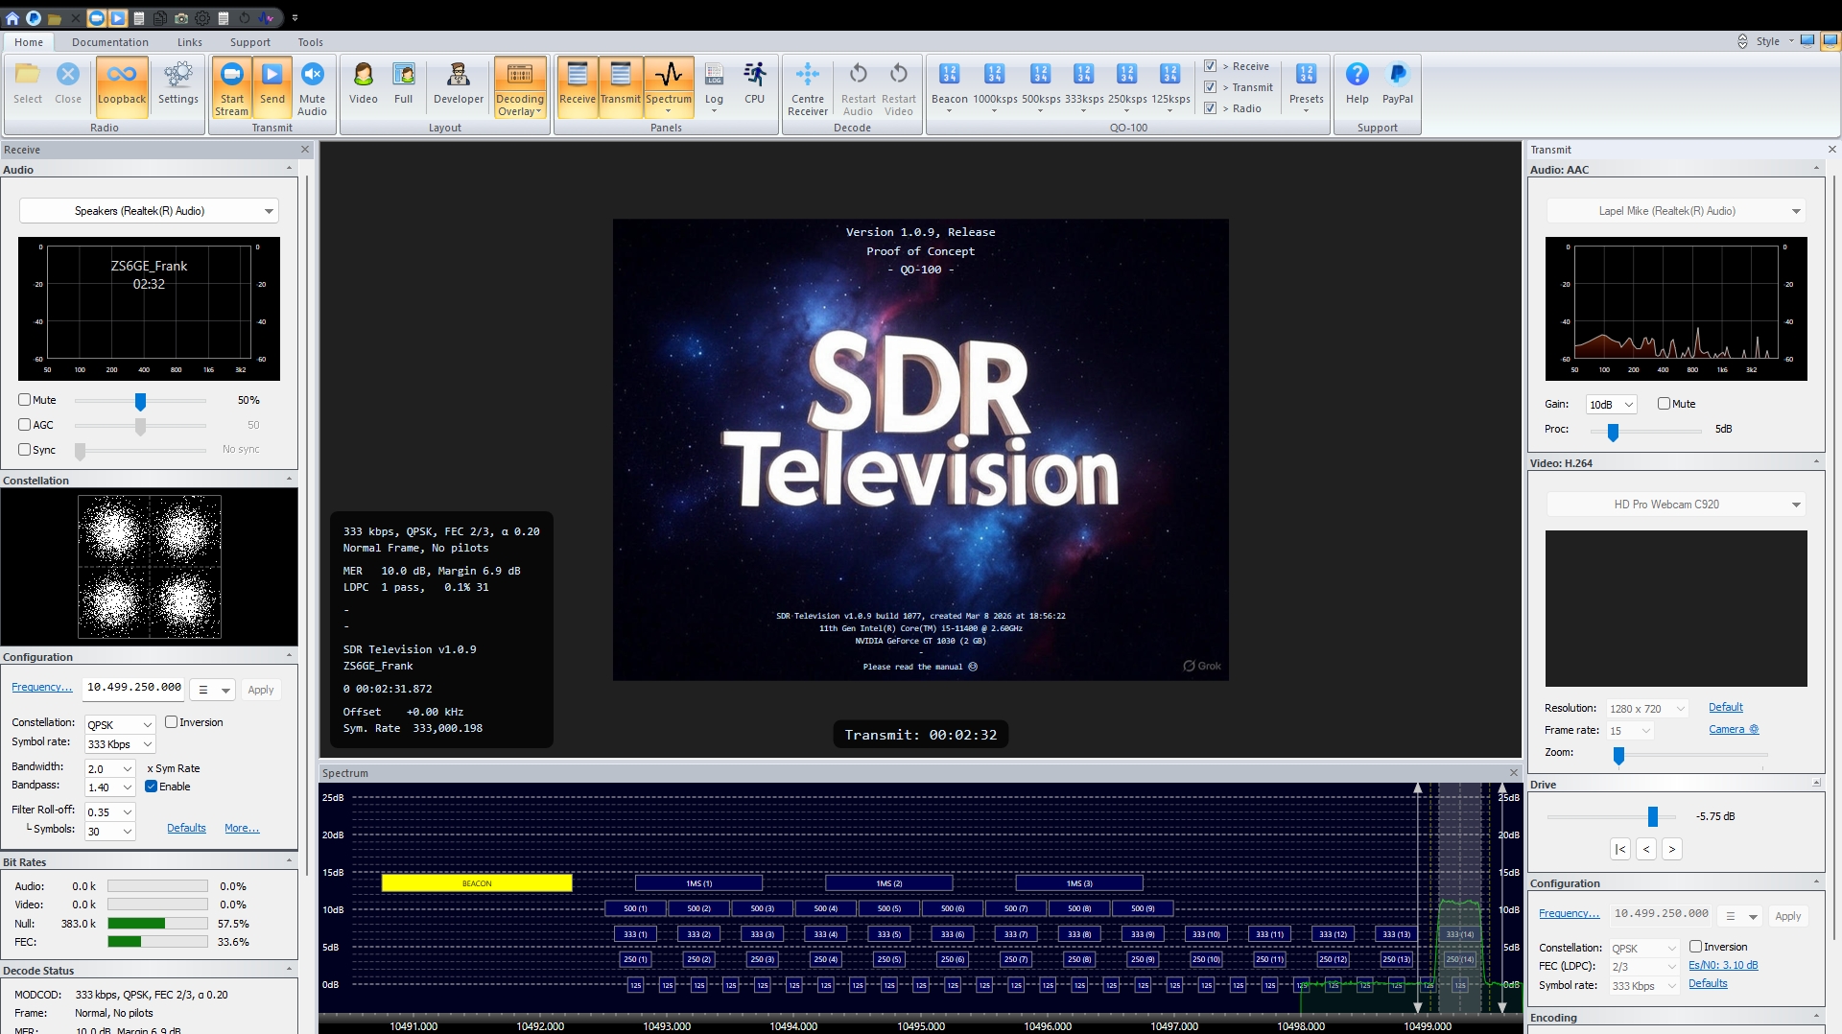Open the Developer layout icon
The width and height of the screenshot is (1842, 1034).
(x=458, y=84)
